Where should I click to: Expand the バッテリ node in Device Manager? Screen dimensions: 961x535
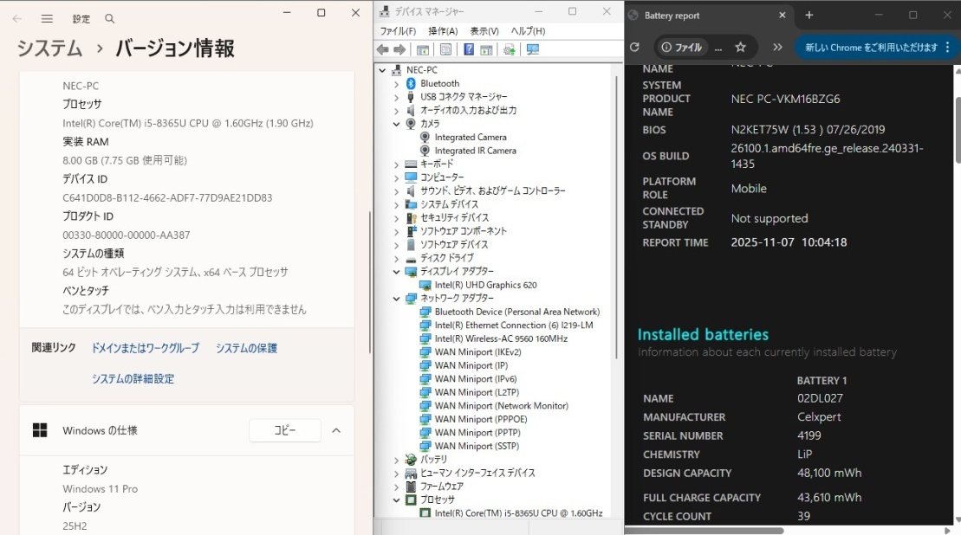point(396,459)
